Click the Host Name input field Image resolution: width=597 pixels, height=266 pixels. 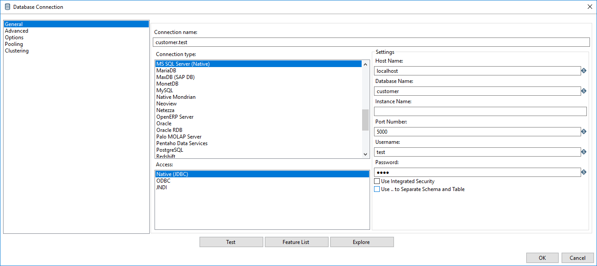[x=477, y=71]
